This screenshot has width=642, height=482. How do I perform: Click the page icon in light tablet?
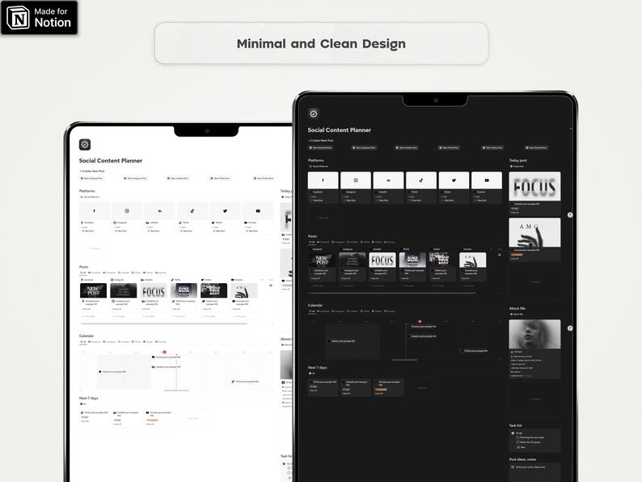tap(85, 145)
